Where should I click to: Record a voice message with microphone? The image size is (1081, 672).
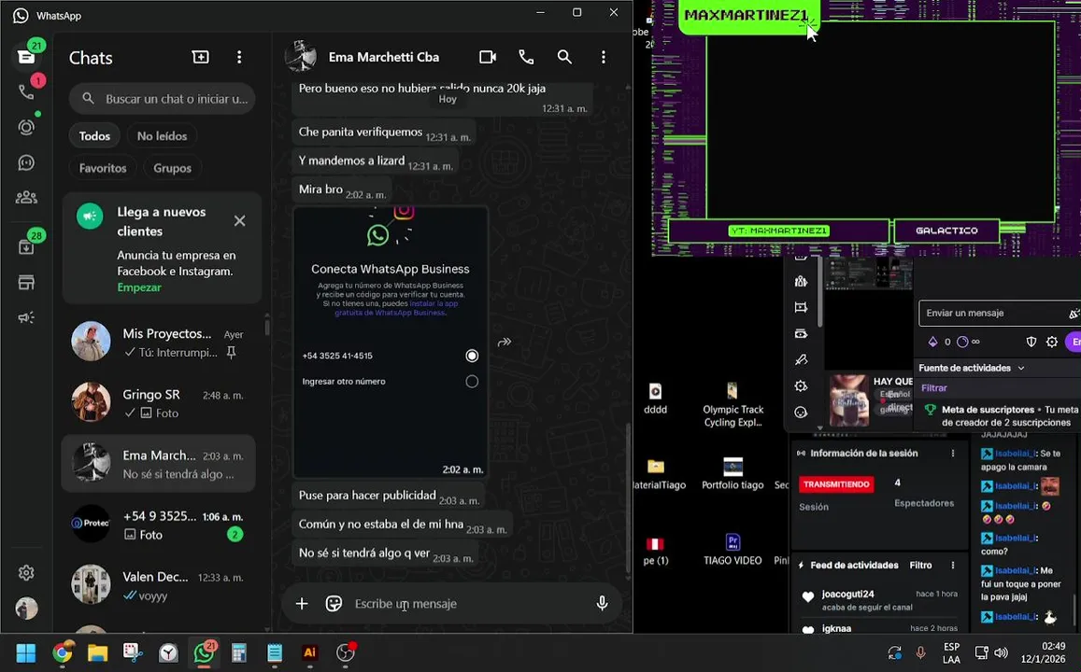[x=602, y=604]
